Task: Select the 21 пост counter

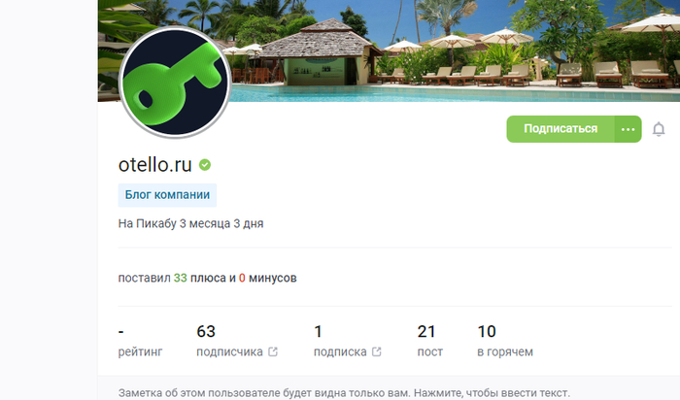Action: point(429,341)
